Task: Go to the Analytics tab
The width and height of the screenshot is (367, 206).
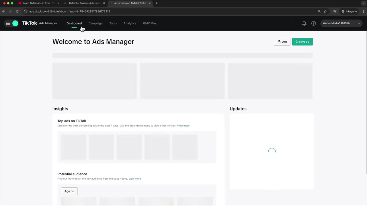Action: point(130,23)
